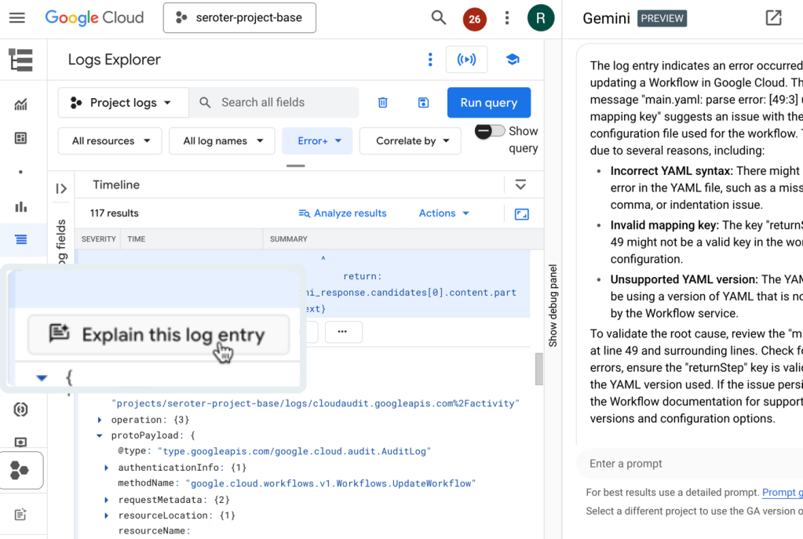The height and width of the screenshot is (539, 803).
Task: Toggle the Show query switch
Action: pyautogui.click(x=490, y=132)
